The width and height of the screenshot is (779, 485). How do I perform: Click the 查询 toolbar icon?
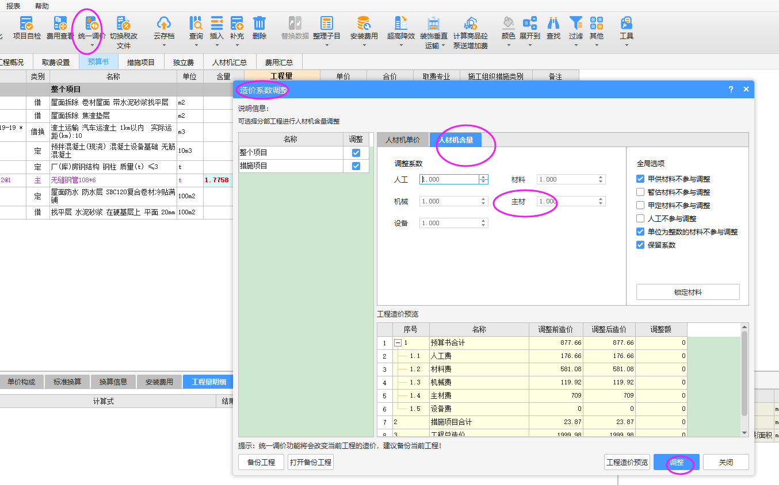196,23
